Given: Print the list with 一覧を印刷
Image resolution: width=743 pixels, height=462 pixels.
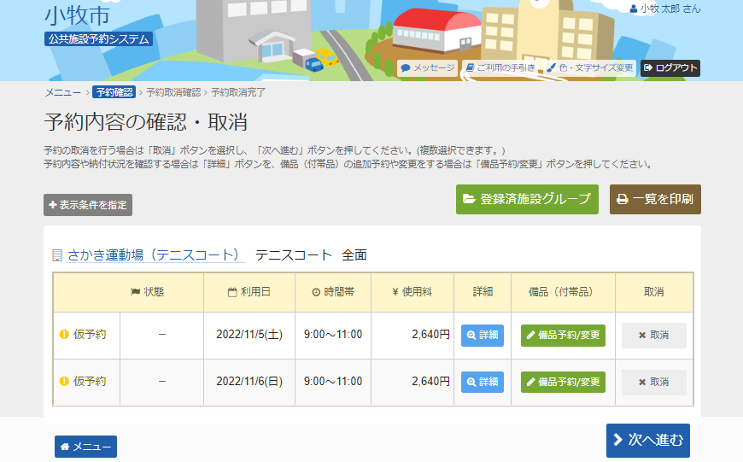Looking at the screenshot, I should pos(655,199).
